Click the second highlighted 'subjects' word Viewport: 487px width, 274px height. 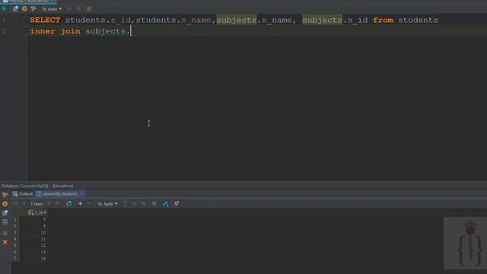[x=322, y=21]
